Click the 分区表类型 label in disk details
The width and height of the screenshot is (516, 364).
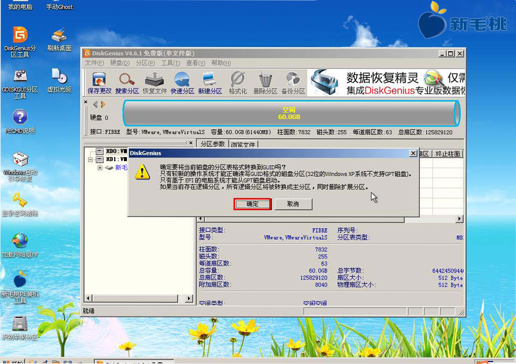pyautogui.click(x=354, y=238)
